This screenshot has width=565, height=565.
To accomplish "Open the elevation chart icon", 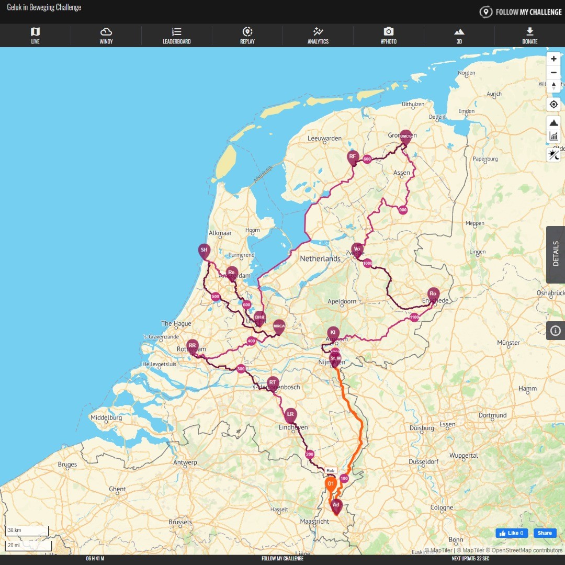I will coord(553,135).
